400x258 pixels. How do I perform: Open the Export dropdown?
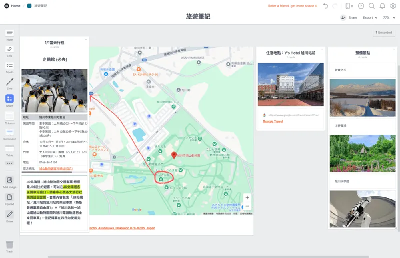(x=370, y=18)
